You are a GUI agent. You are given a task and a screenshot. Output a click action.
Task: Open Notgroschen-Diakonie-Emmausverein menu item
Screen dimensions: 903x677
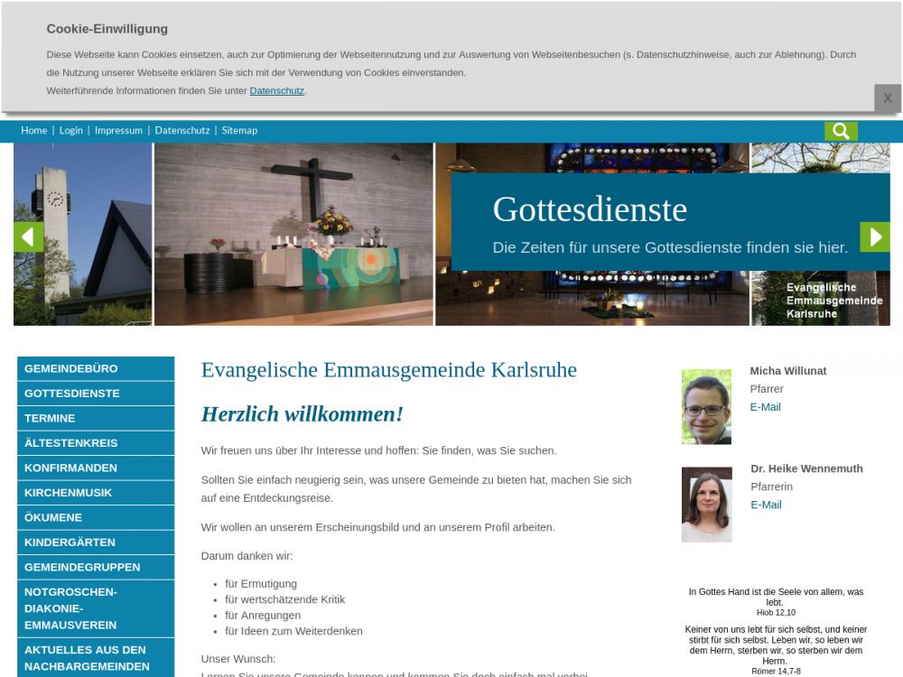point(71,608)
